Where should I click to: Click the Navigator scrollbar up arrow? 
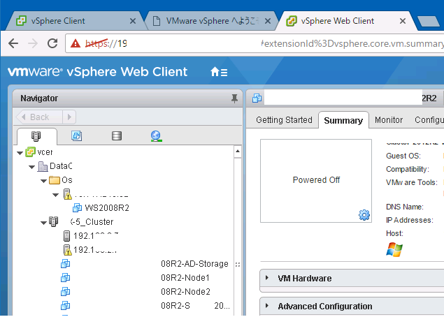pyautogui.click(x=238, y=152)
